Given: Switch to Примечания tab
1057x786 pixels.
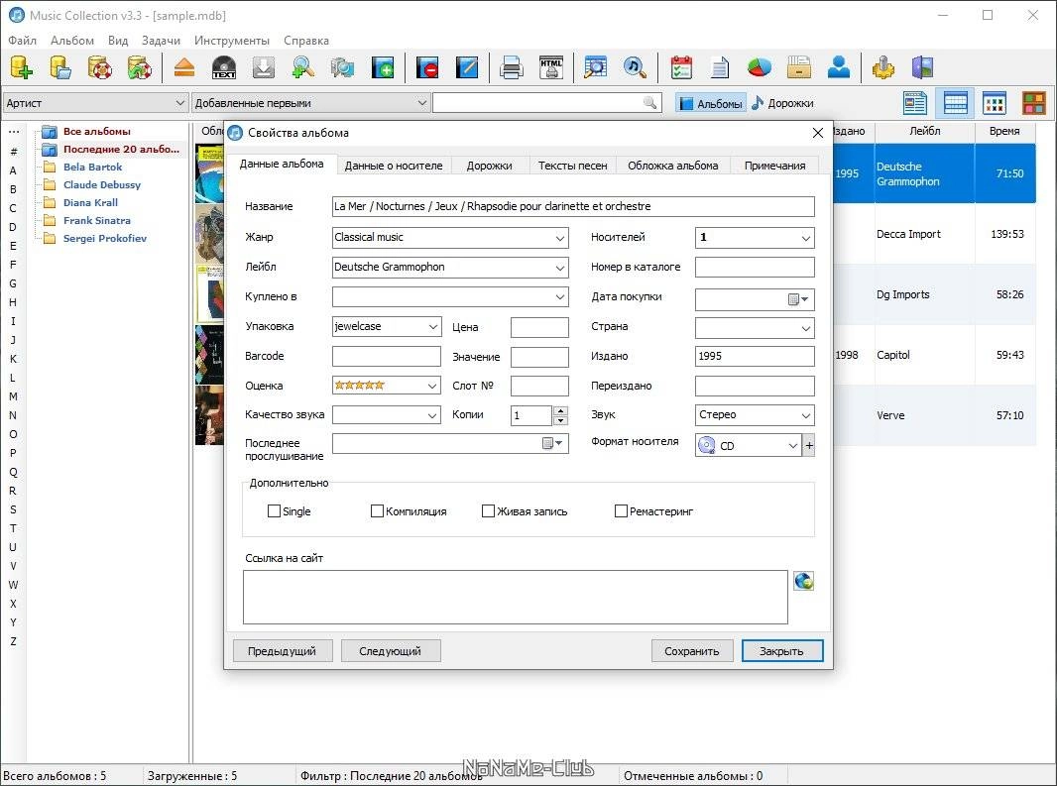Looking at the screenshot, I should [774, 166].
